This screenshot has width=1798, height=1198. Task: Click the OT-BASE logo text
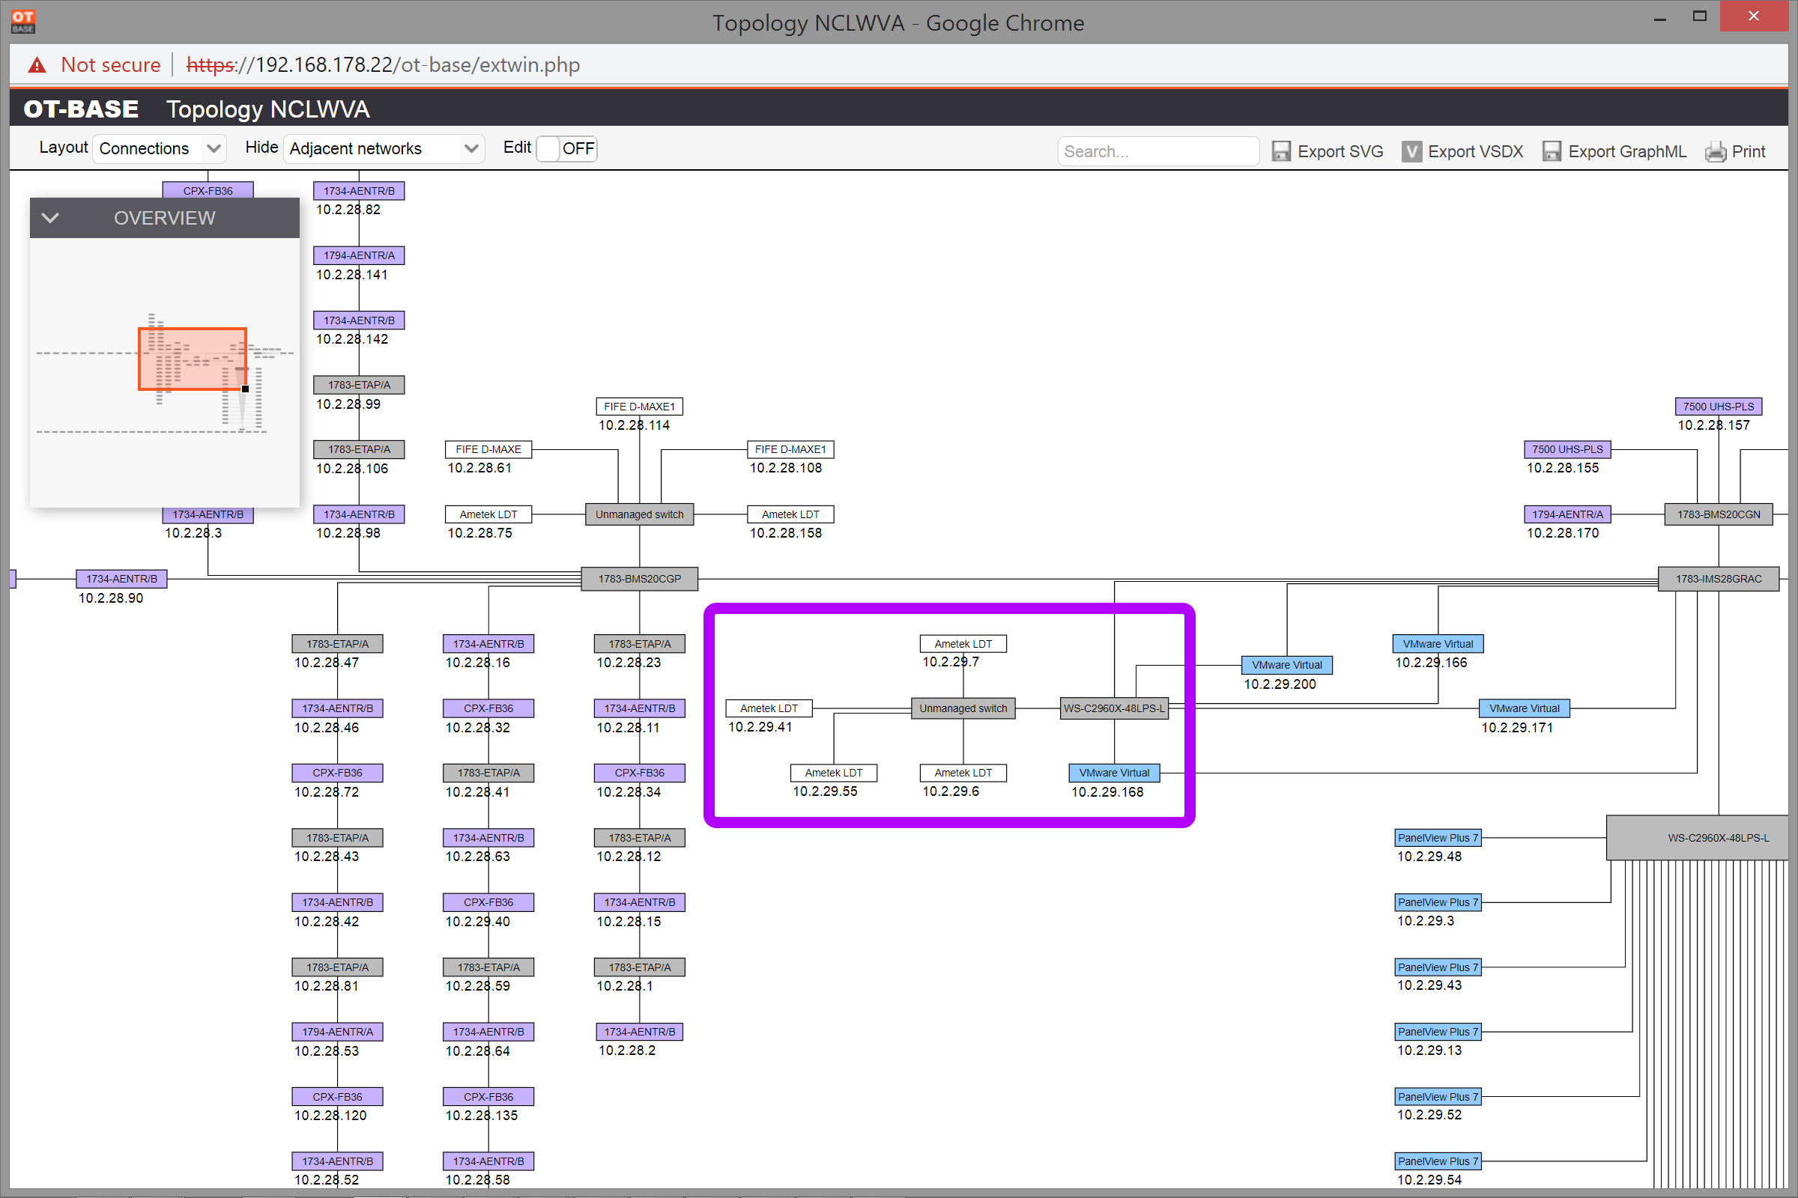pyautogui.click(x=81, y=109)
